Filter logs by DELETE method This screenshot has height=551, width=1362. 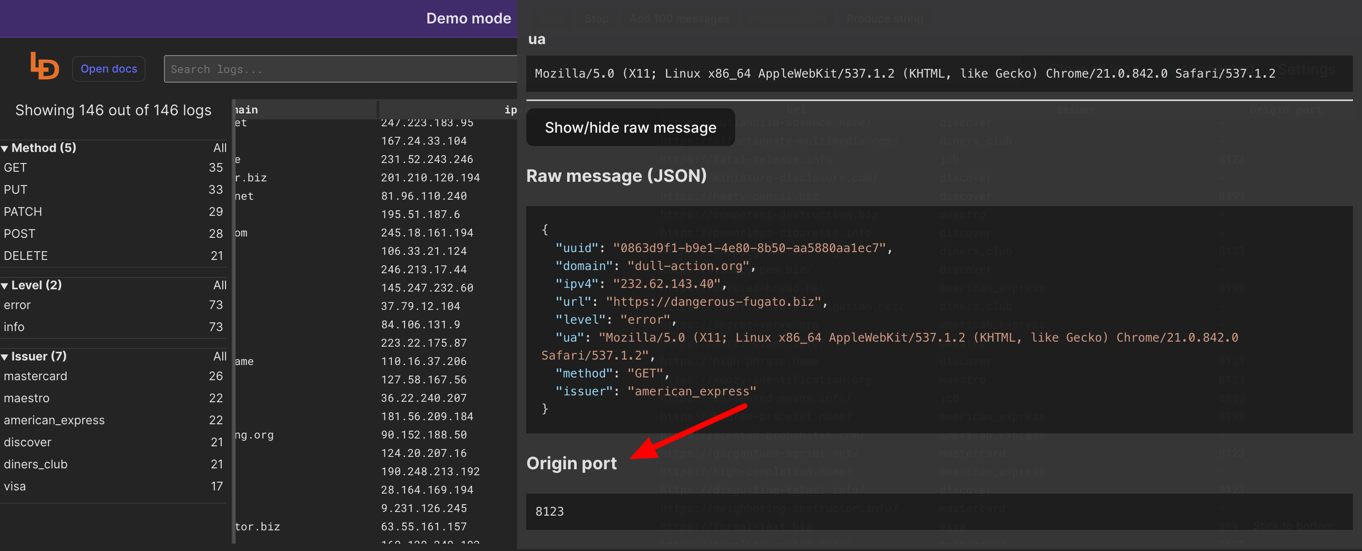(25, 256)
